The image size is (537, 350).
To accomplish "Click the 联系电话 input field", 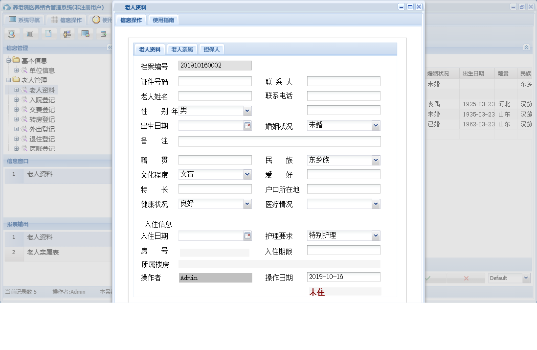I will (342, 96).
